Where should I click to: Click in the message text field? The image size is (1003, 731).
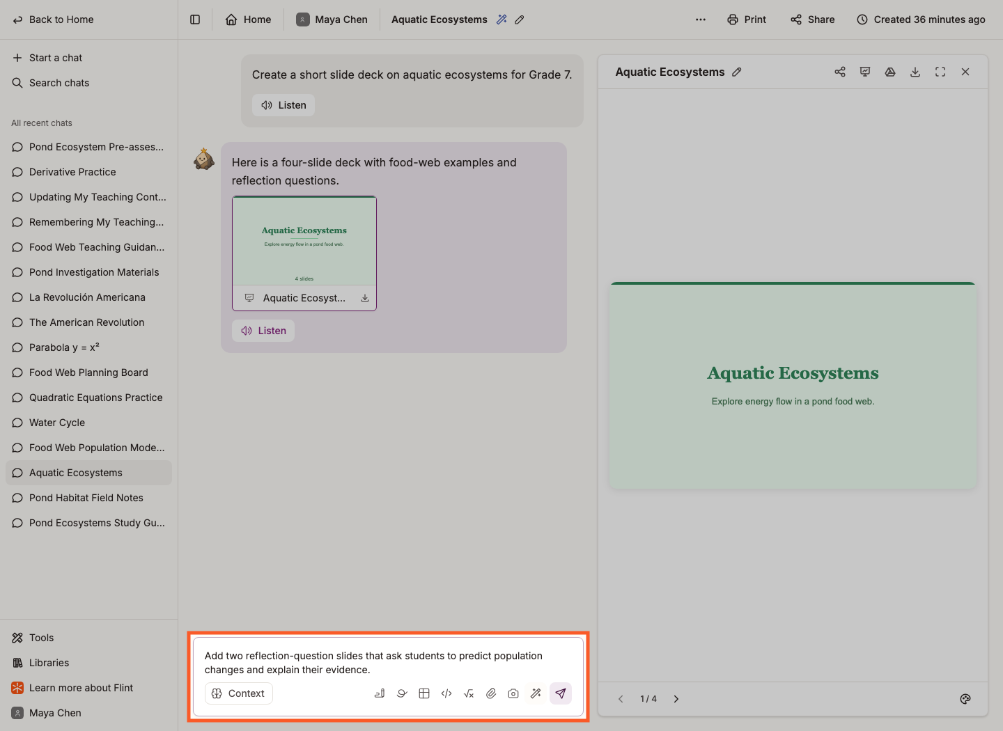(388, 663)
